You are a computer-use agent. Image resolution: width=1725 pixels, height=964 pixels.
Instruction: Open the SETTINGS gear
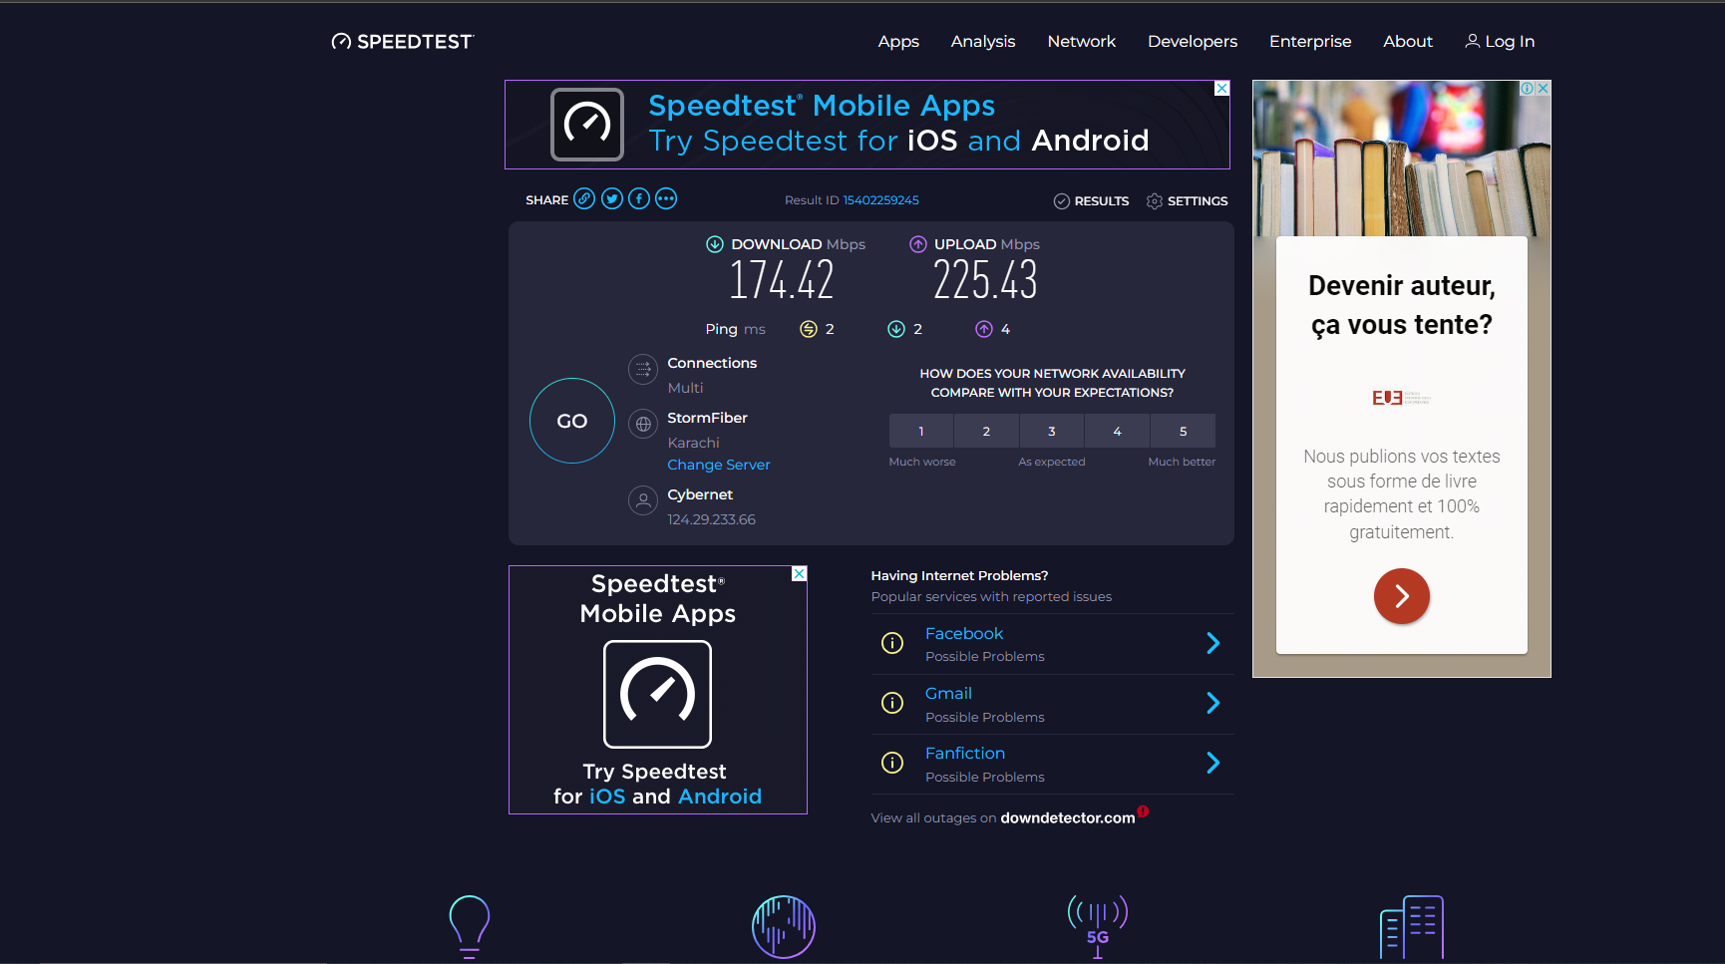click(x=1187, y=200)
